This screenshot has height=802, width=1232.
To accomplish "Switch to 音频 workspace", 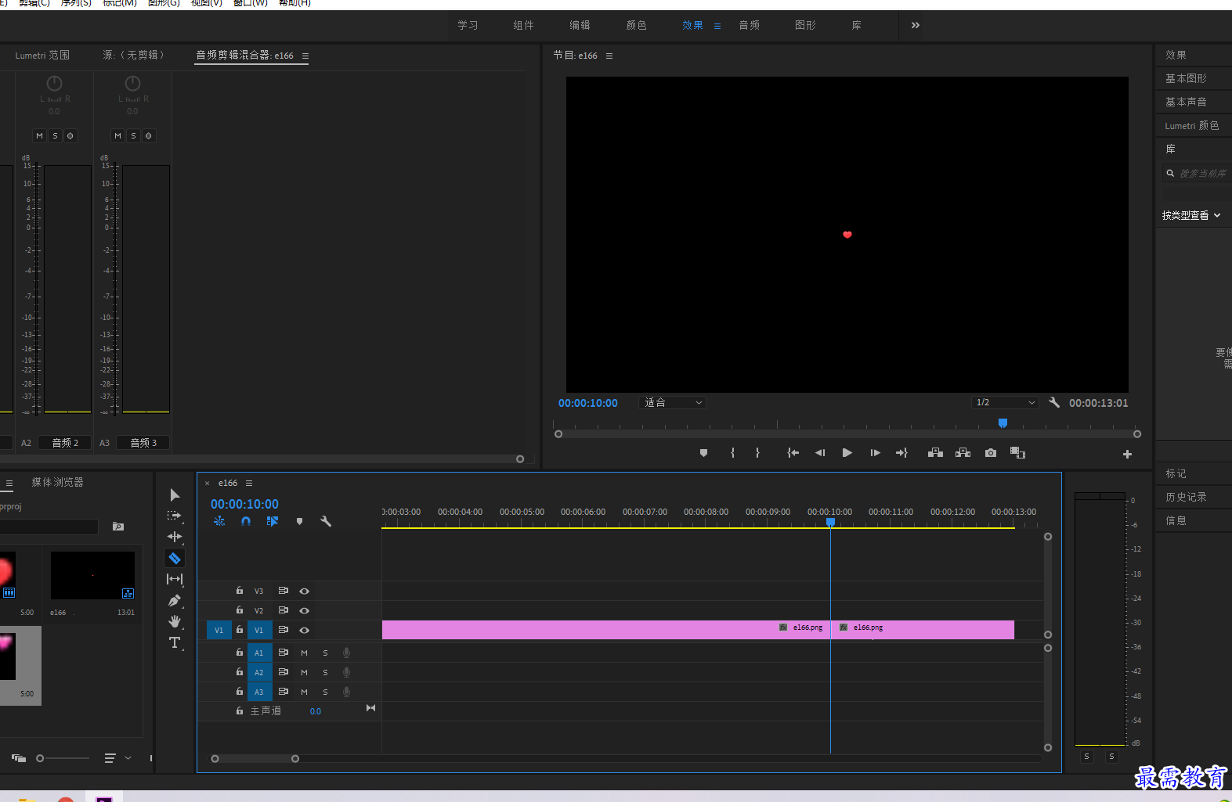I will tap(749, 25).
